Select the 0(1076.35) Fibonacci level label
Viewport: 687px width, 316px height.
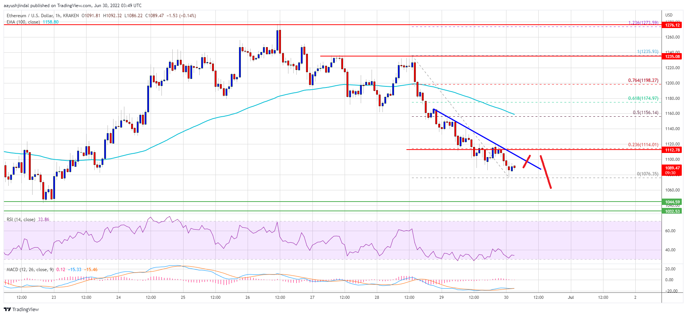[x=647, y=174]
